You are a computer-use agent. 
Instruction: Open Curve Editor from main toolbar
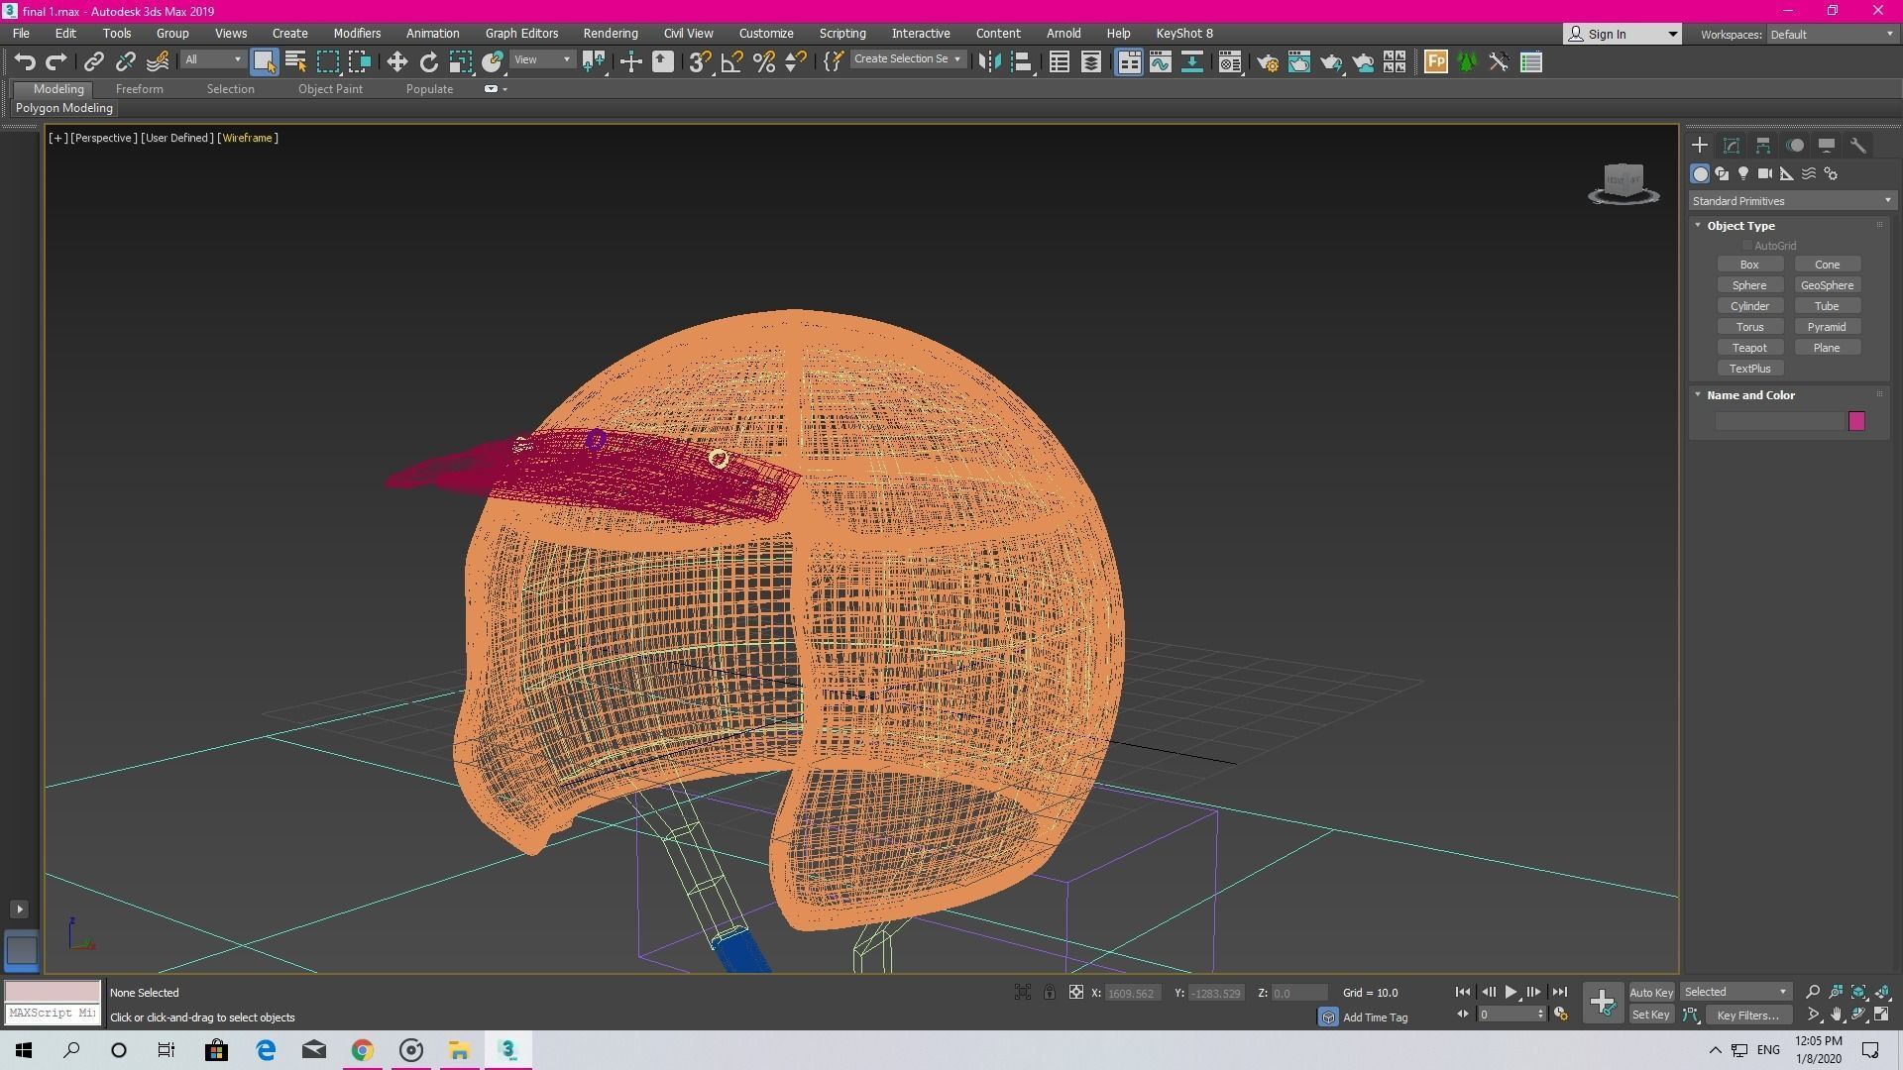[1160, 62]
